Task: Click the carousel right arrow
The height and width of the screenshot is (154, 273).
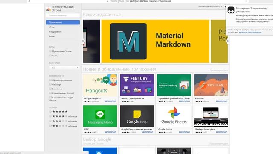Action: (228, 41)
